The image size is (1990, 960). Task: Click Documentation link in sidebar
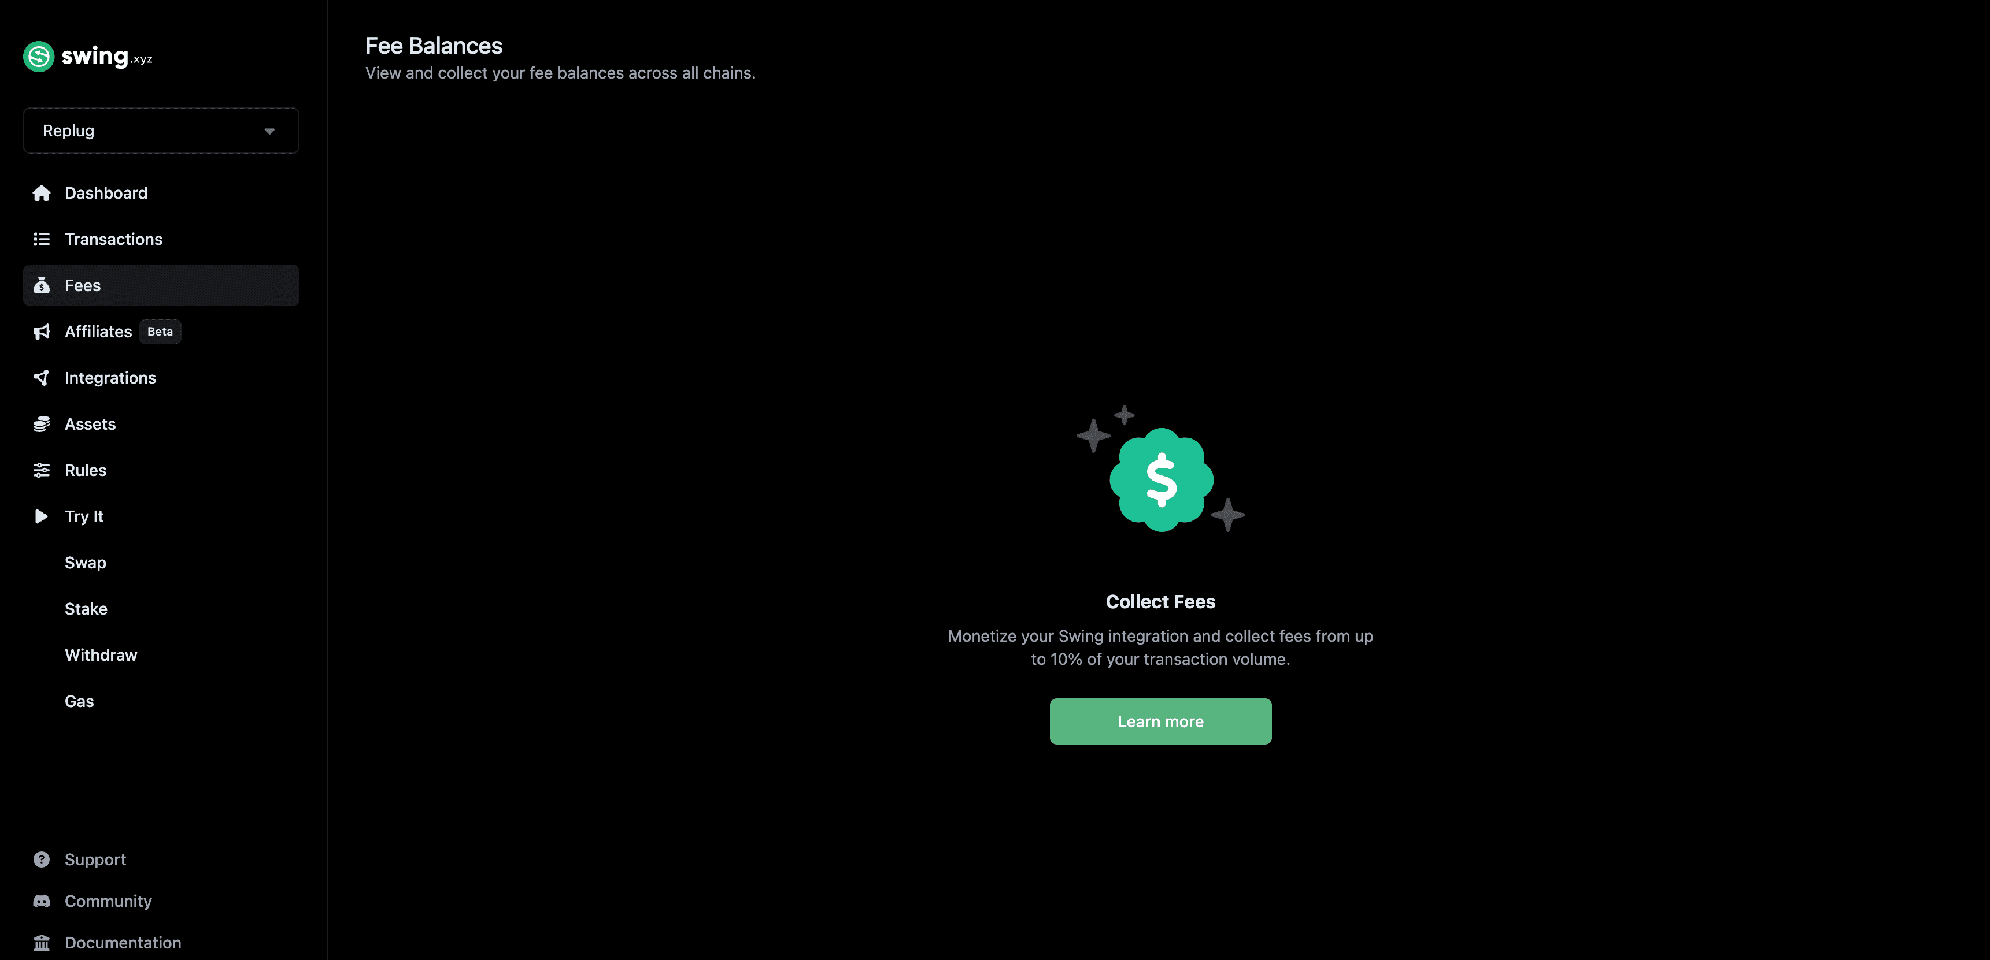tap(123, 942)
